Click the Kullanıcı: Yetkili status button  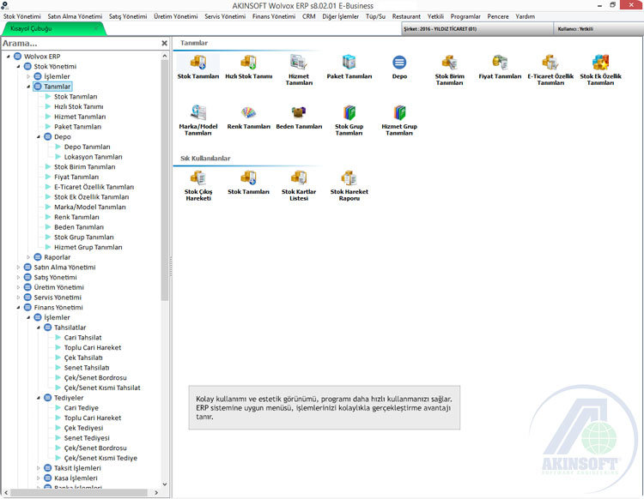(x=598, y=28)
